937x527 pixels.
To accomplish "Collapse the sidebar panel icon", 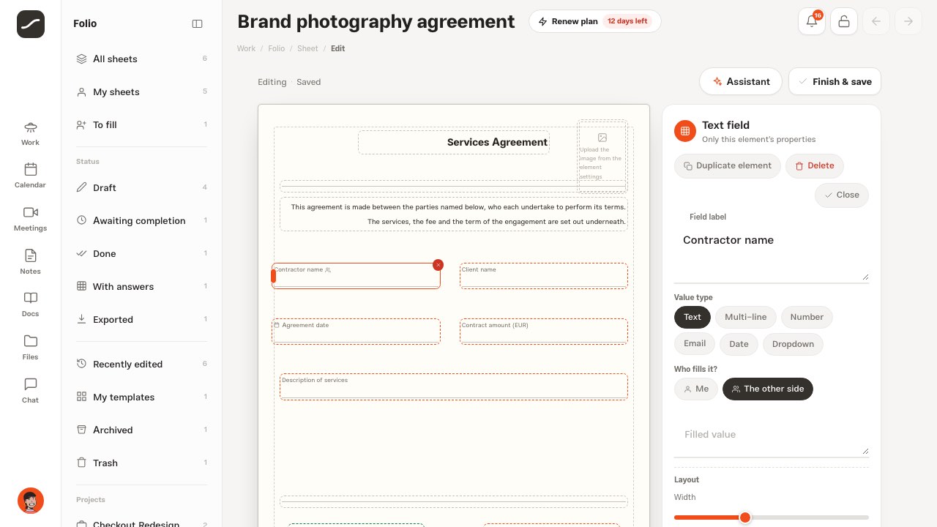I will pyautogui.click(x=197, y=23).
